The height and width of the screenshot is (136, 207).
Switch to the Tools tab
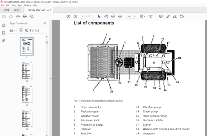click(x=17, y=10)
